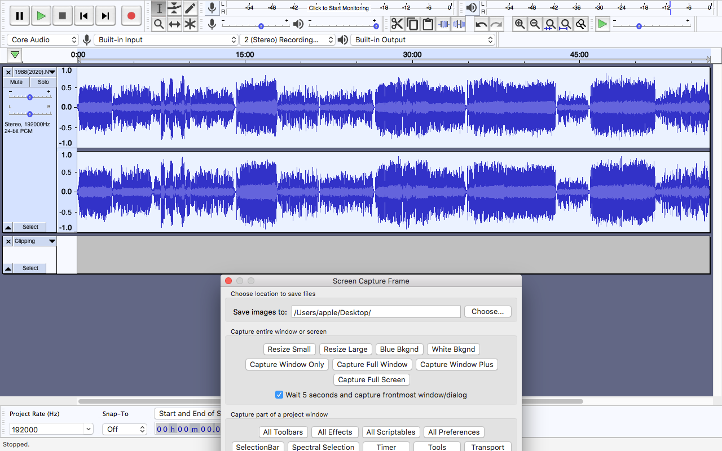Open the Built-in Output device dropdown
The height and width of the screenshot is (451, 722).
point(423,40)
